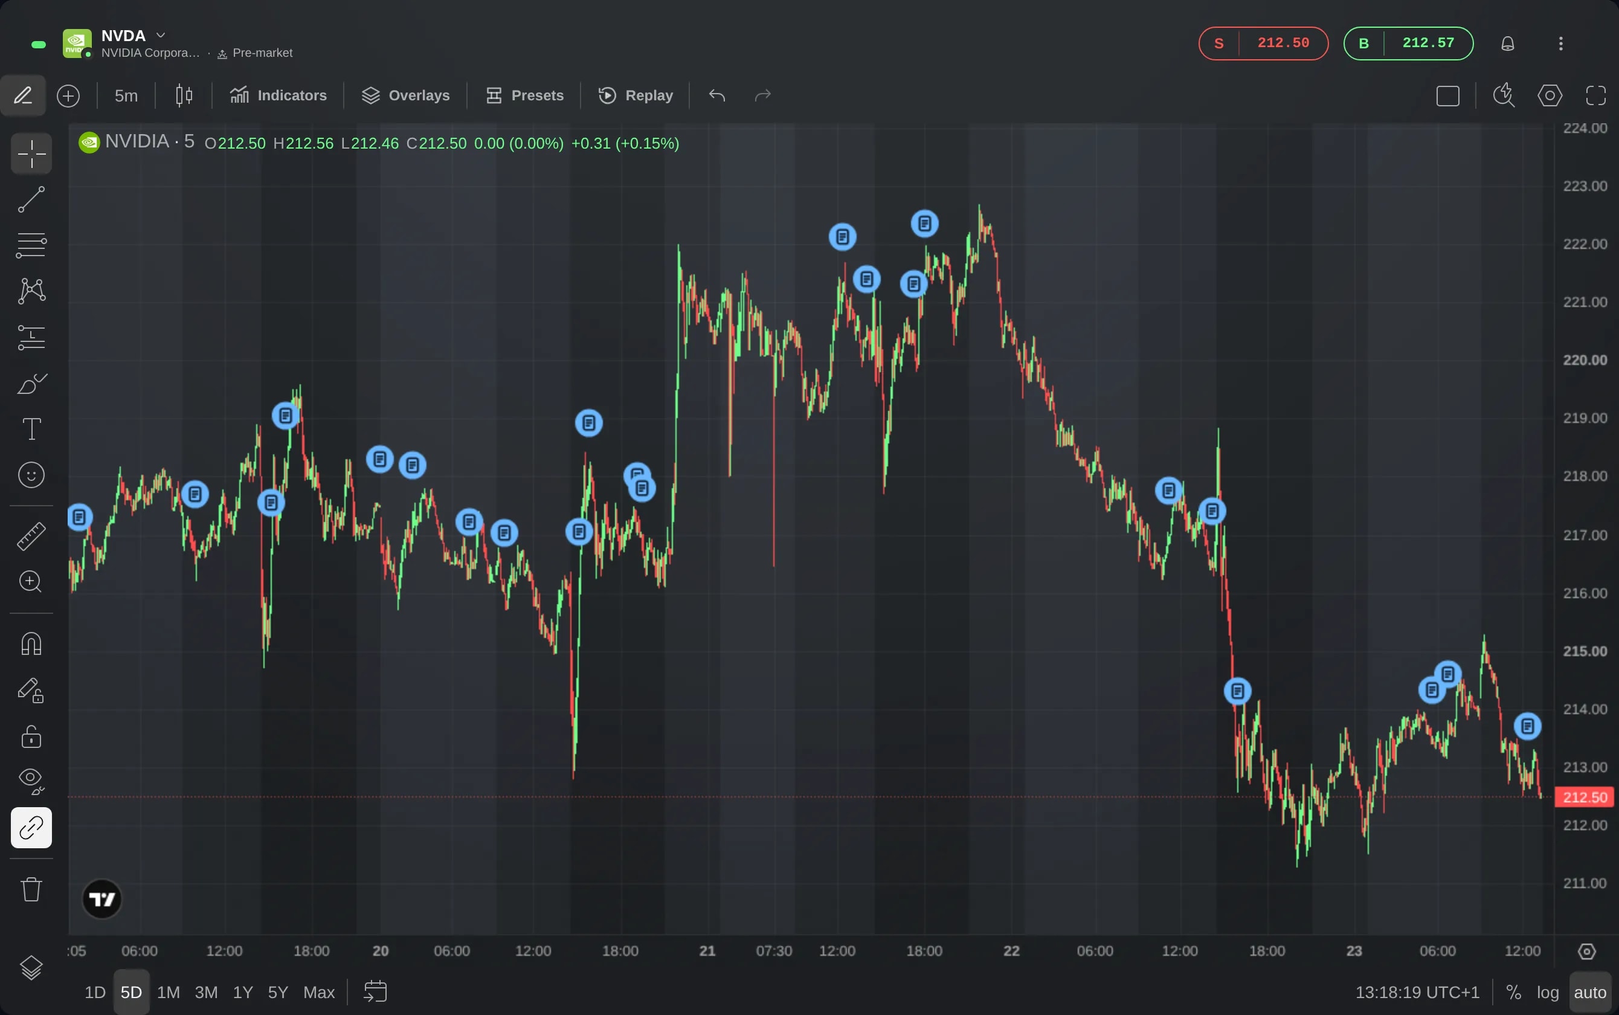
Task: Select the 1M range tab
Action: (169, 992)
